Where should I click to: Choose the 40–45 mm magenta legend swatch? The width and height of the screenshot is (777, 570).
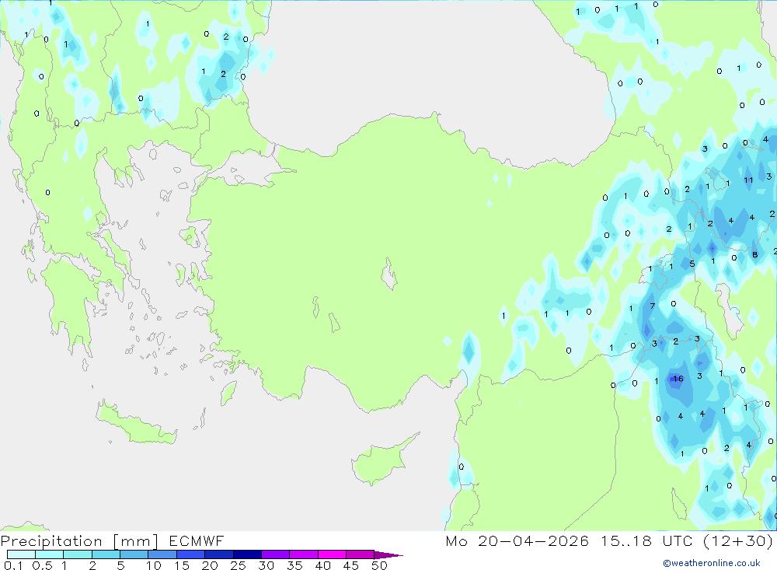(332, 554)
